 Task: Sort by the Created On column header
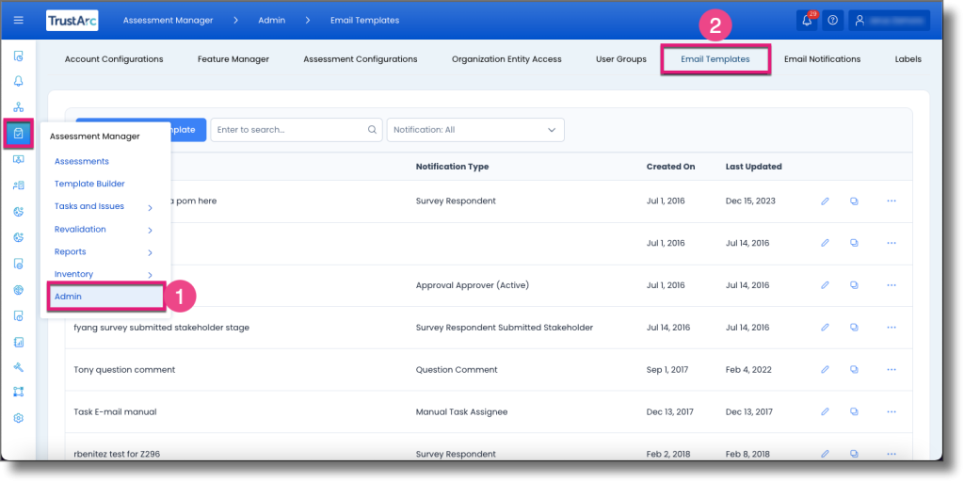pos(670,167)
